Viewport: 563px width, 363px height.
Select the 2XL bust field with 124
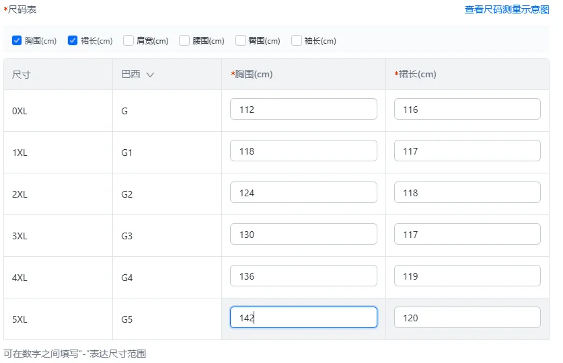(x=303, y=193)
